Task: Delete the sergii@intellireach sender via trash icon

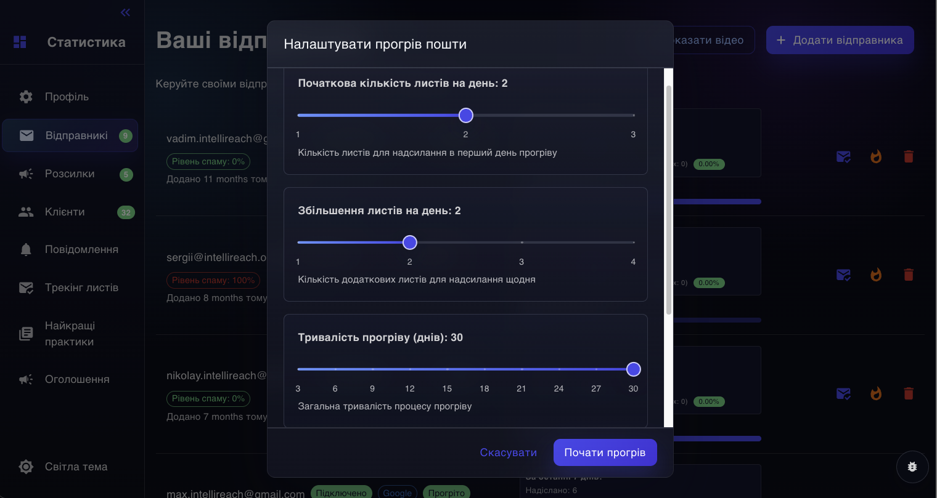Action: coord(909,275)
